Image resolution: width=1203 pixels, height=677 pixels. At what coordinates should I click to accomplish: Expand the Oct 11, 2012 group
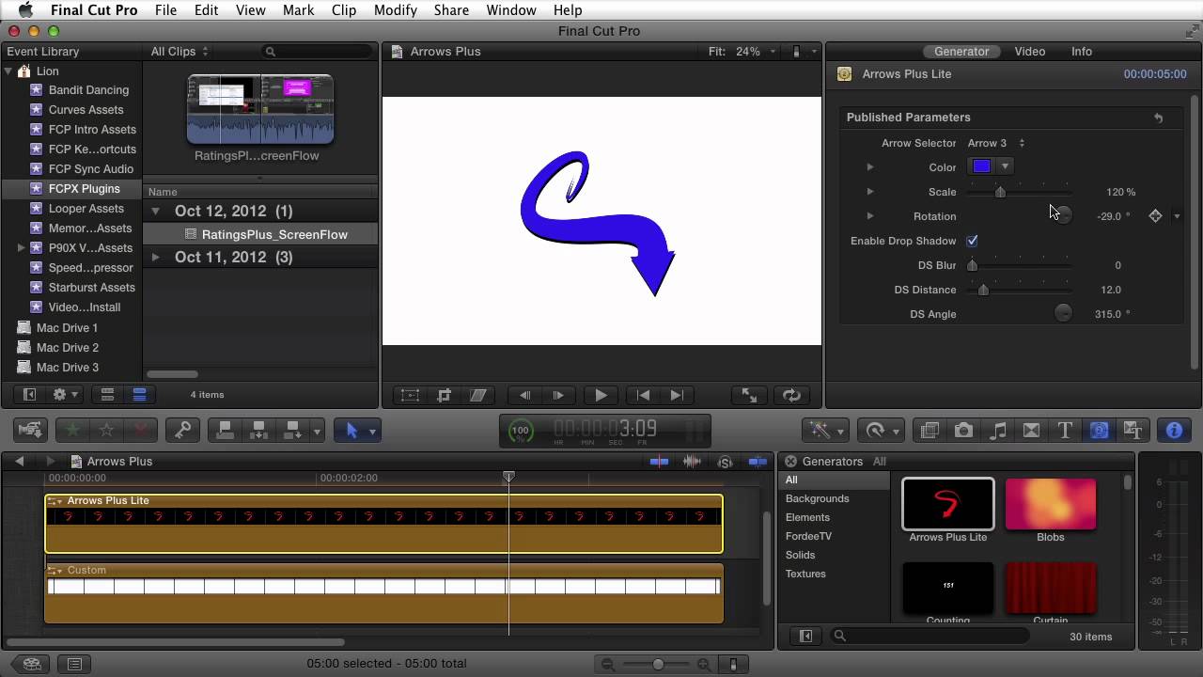156,257
